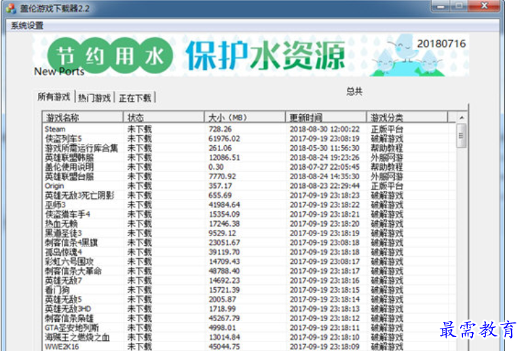
Task: Select the 彩虹六号围攻 row
Action: point(249,262)
